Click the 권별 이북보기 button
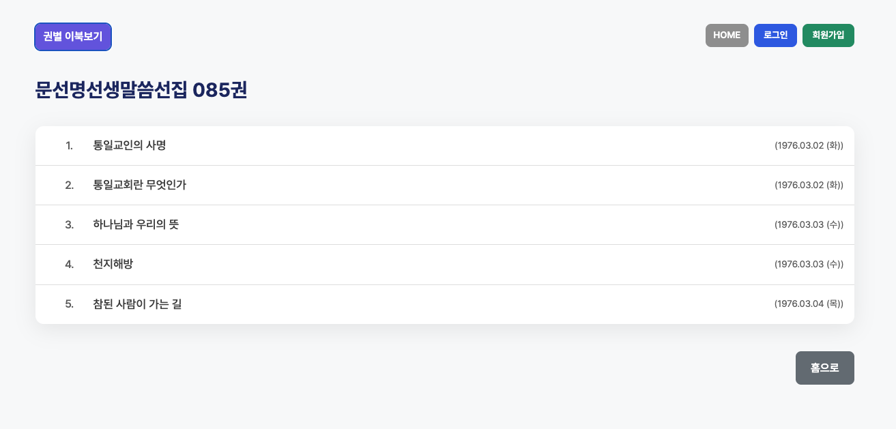This screenshot has width=896, height=429. point(73,37)
